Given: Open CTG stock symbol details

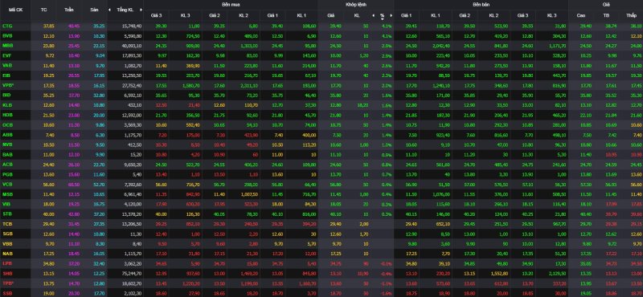Looking at the screenshot, I should click(7, 26).
